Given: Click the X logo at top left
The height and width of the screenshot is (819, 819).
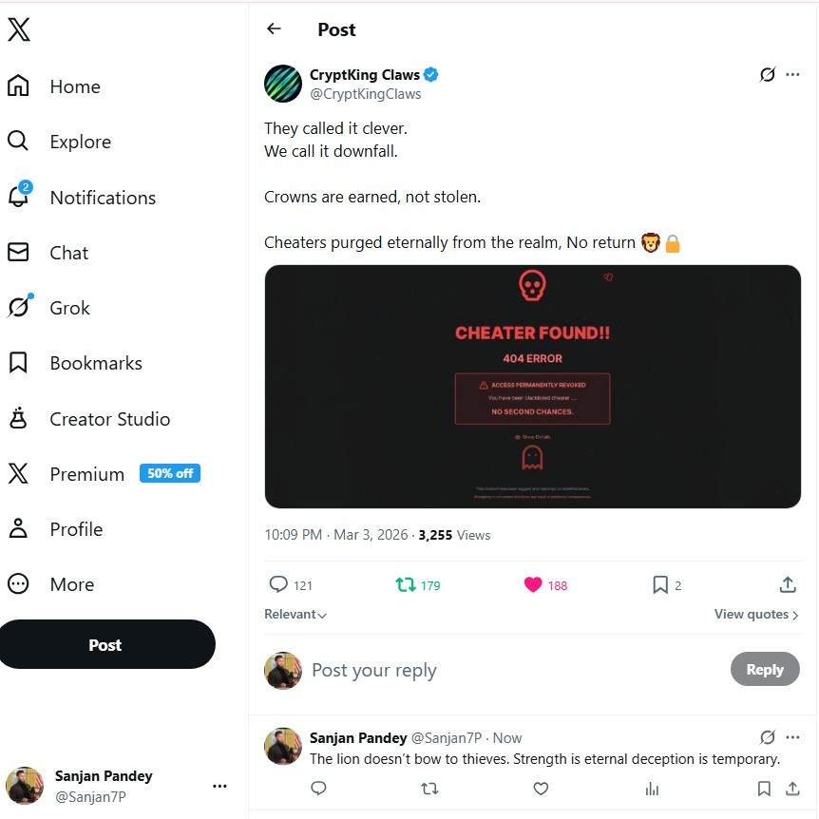Looking at the screenshot, I should [19, 29].
